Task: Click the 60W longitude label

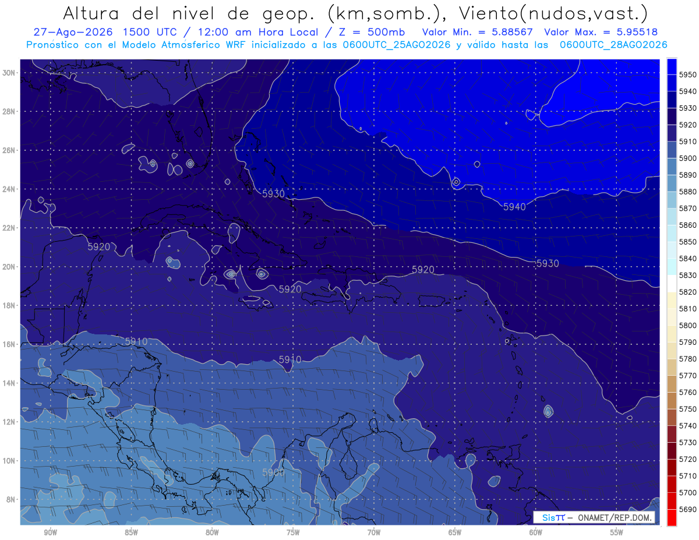Action: click(x=536, y=532)
